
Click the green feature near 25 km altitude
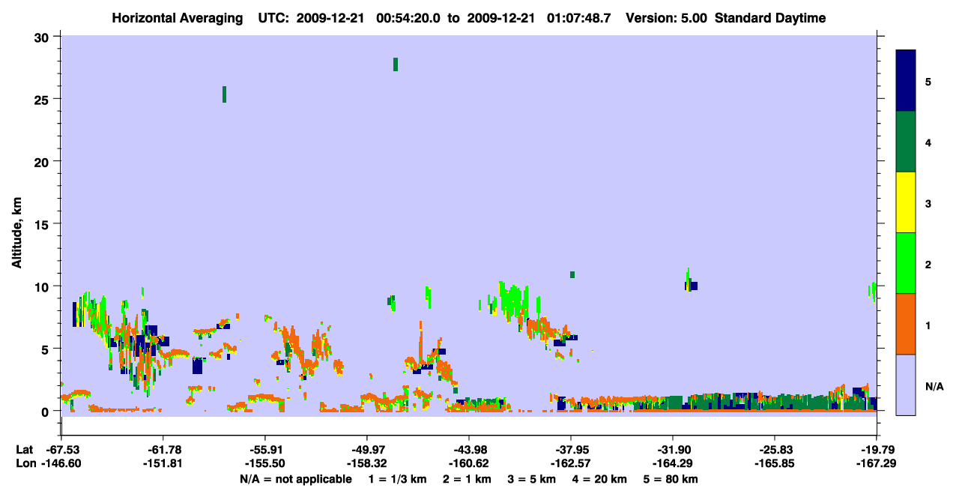coord(224,94)
